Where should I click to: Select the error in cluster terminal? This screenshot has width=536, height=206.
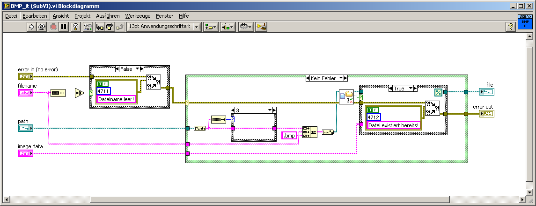25,76
